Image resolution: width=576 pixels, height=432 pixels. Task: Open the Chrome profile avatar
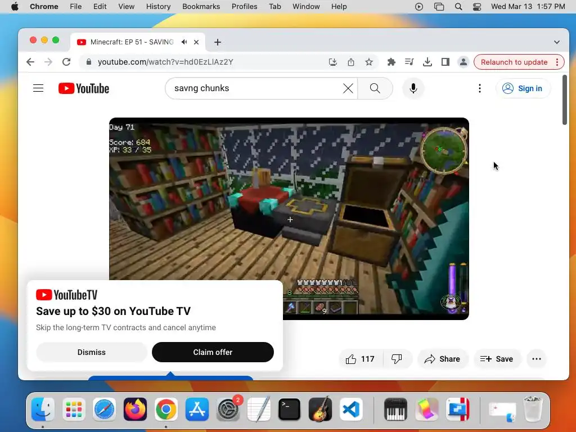point(463,62)
